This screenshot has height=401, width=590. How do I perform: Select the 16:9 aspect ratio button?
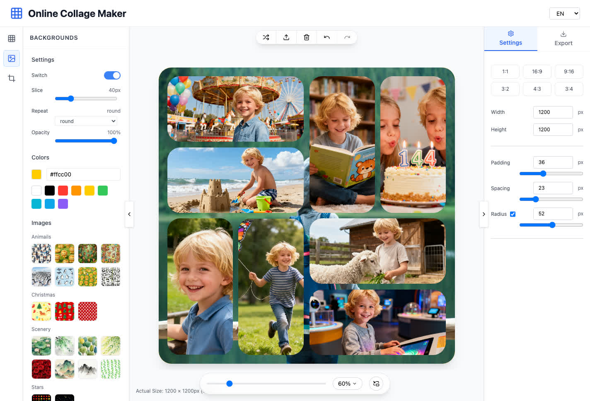[537, 72]
